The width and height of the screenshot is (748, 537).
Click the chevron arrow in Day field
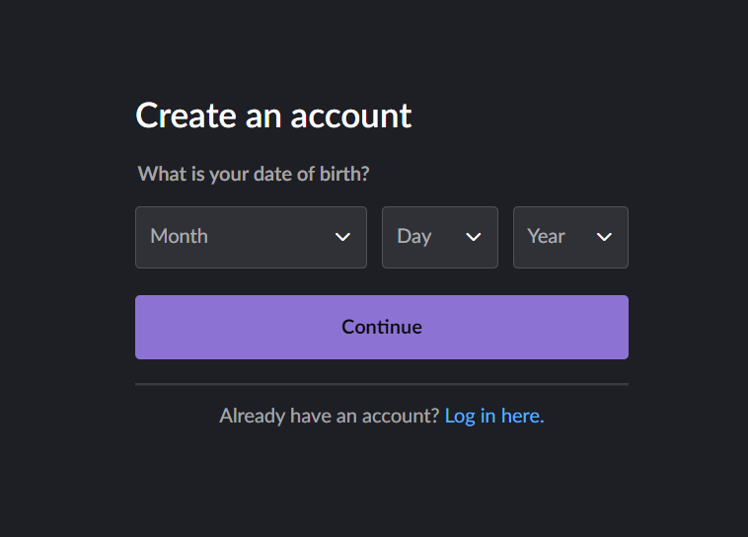(x=474, y=237)
